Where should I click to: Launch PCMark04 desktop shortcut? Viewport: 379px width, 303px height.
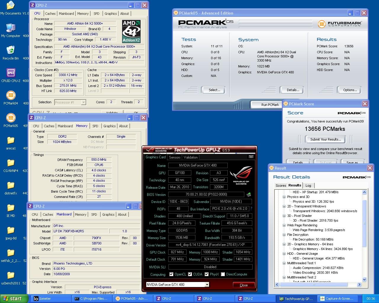[11, 98]
